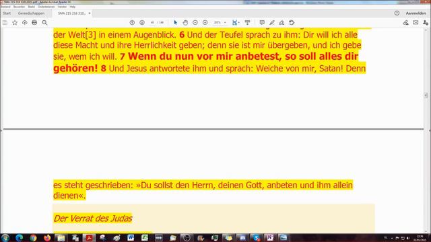Screen dimensions: 431x242
Task: Click the bold text 'Wenn du nun vor mir anbetest'
Action: [x=204, y=56]
